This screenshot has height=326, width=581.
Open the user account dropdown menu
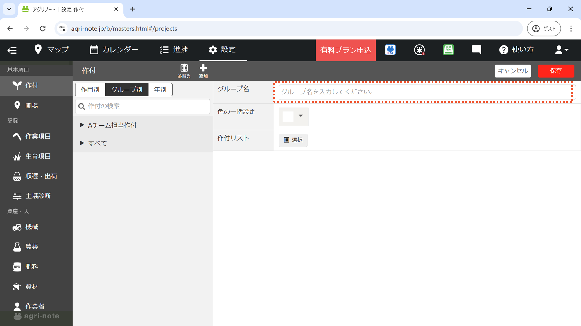(561, 50)
